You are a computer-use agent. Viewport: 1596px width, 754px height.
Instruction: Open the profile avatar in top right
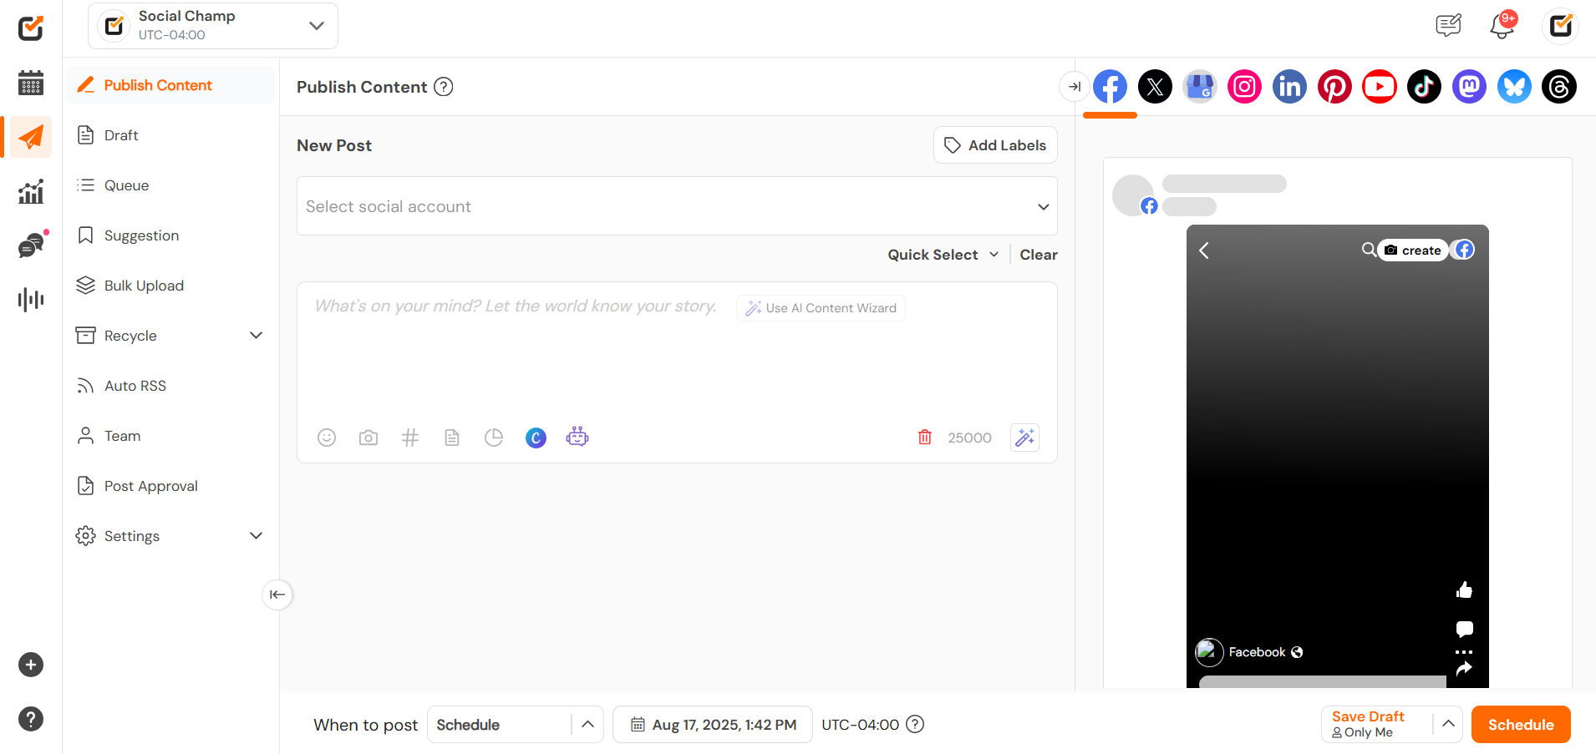(1560, 25)
